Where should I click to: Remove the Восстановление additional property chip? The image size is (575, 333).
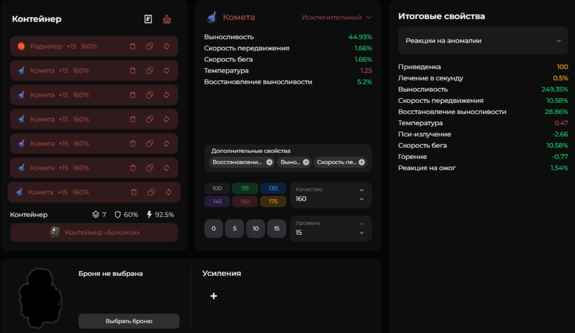(269, 162)
